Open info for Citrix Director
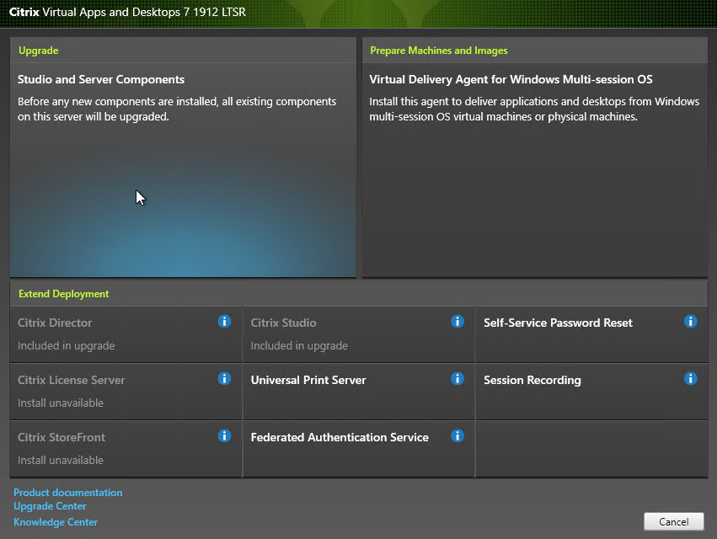717x539 pixels. 224,322
